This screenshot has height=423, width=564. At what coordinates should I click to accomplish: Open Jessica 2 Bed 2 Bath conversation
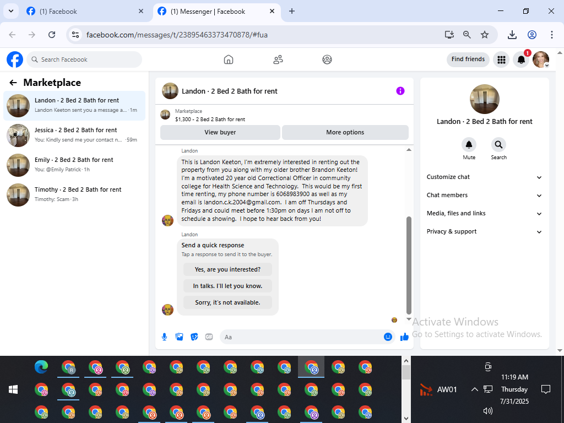pyautogui.click(x=74, y=135)
